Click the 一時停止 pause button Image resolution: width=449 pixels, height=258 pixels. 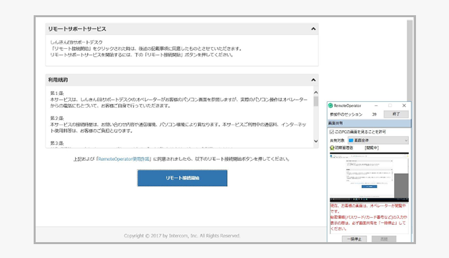(354, 239)
